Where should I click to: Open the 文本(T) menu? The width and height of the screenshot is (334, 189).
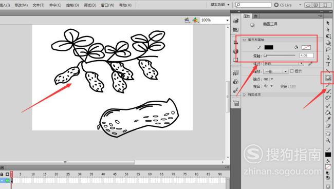click(39, 5)
